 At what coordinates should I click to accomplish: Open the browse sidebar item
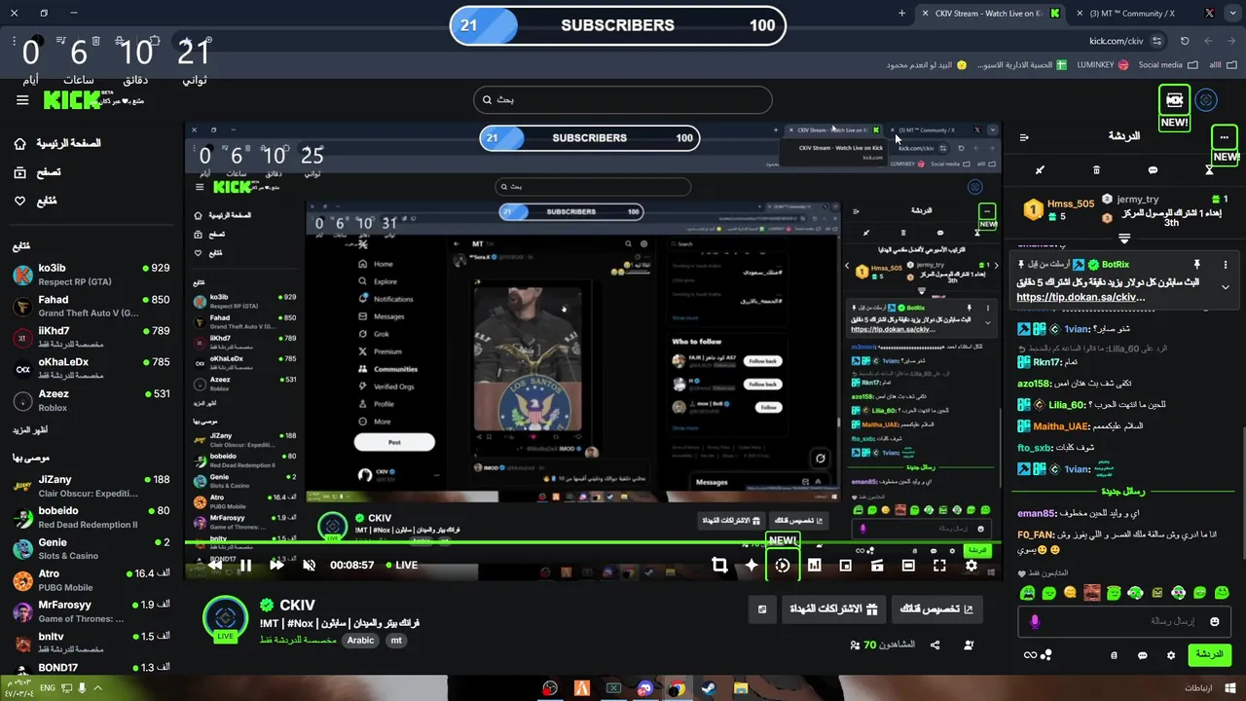(x=37, y=172)
